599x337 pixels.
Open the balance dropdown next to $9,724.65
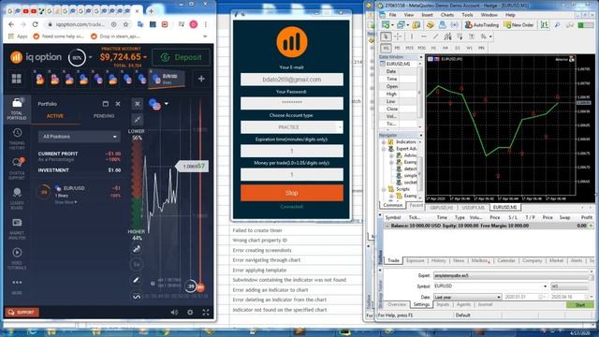click(x=145, y=57)
